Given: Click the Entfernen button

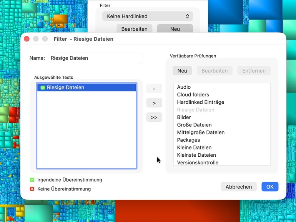Looking at the screenshot, I should (x=254, y=71).
